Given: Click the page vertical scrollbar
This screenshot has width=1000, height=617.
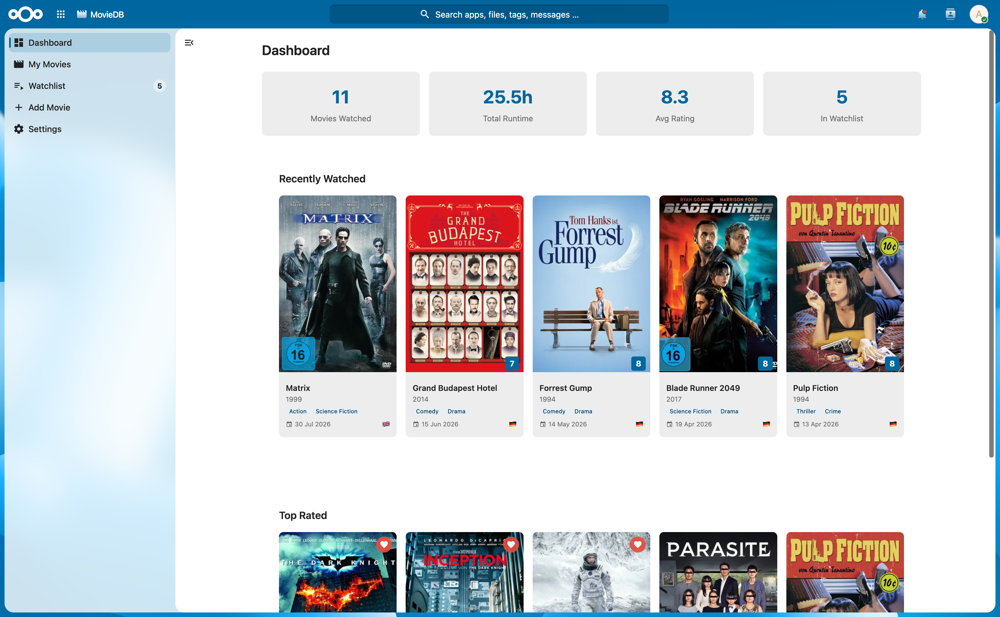Looking at the screenshot, I should pyautogui.click(x=991, y=244).
